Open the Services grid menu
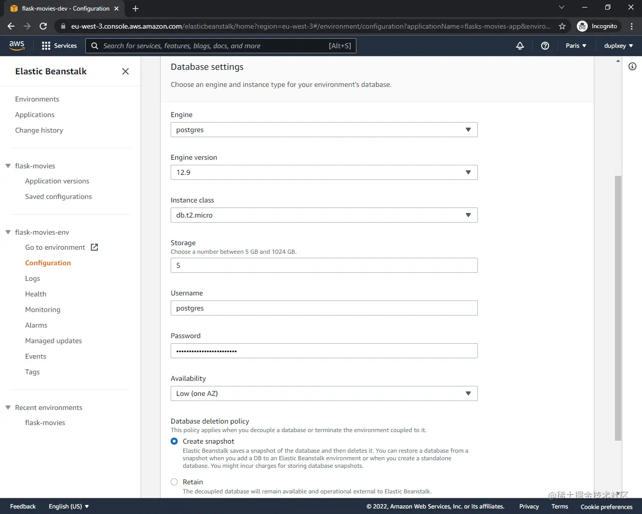Image resolution: width=642 pixels, height=514 pixels. (59, 46)
